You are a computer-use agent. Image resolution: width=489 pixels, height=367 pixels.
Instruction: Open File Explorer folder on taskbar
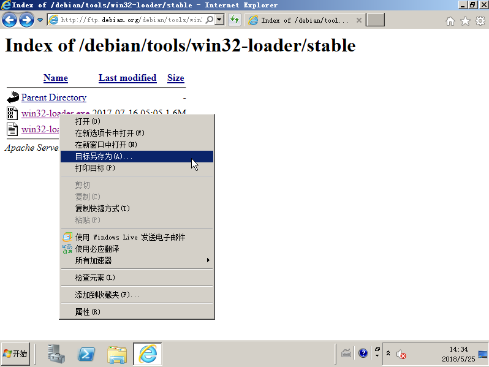[117, 354]
